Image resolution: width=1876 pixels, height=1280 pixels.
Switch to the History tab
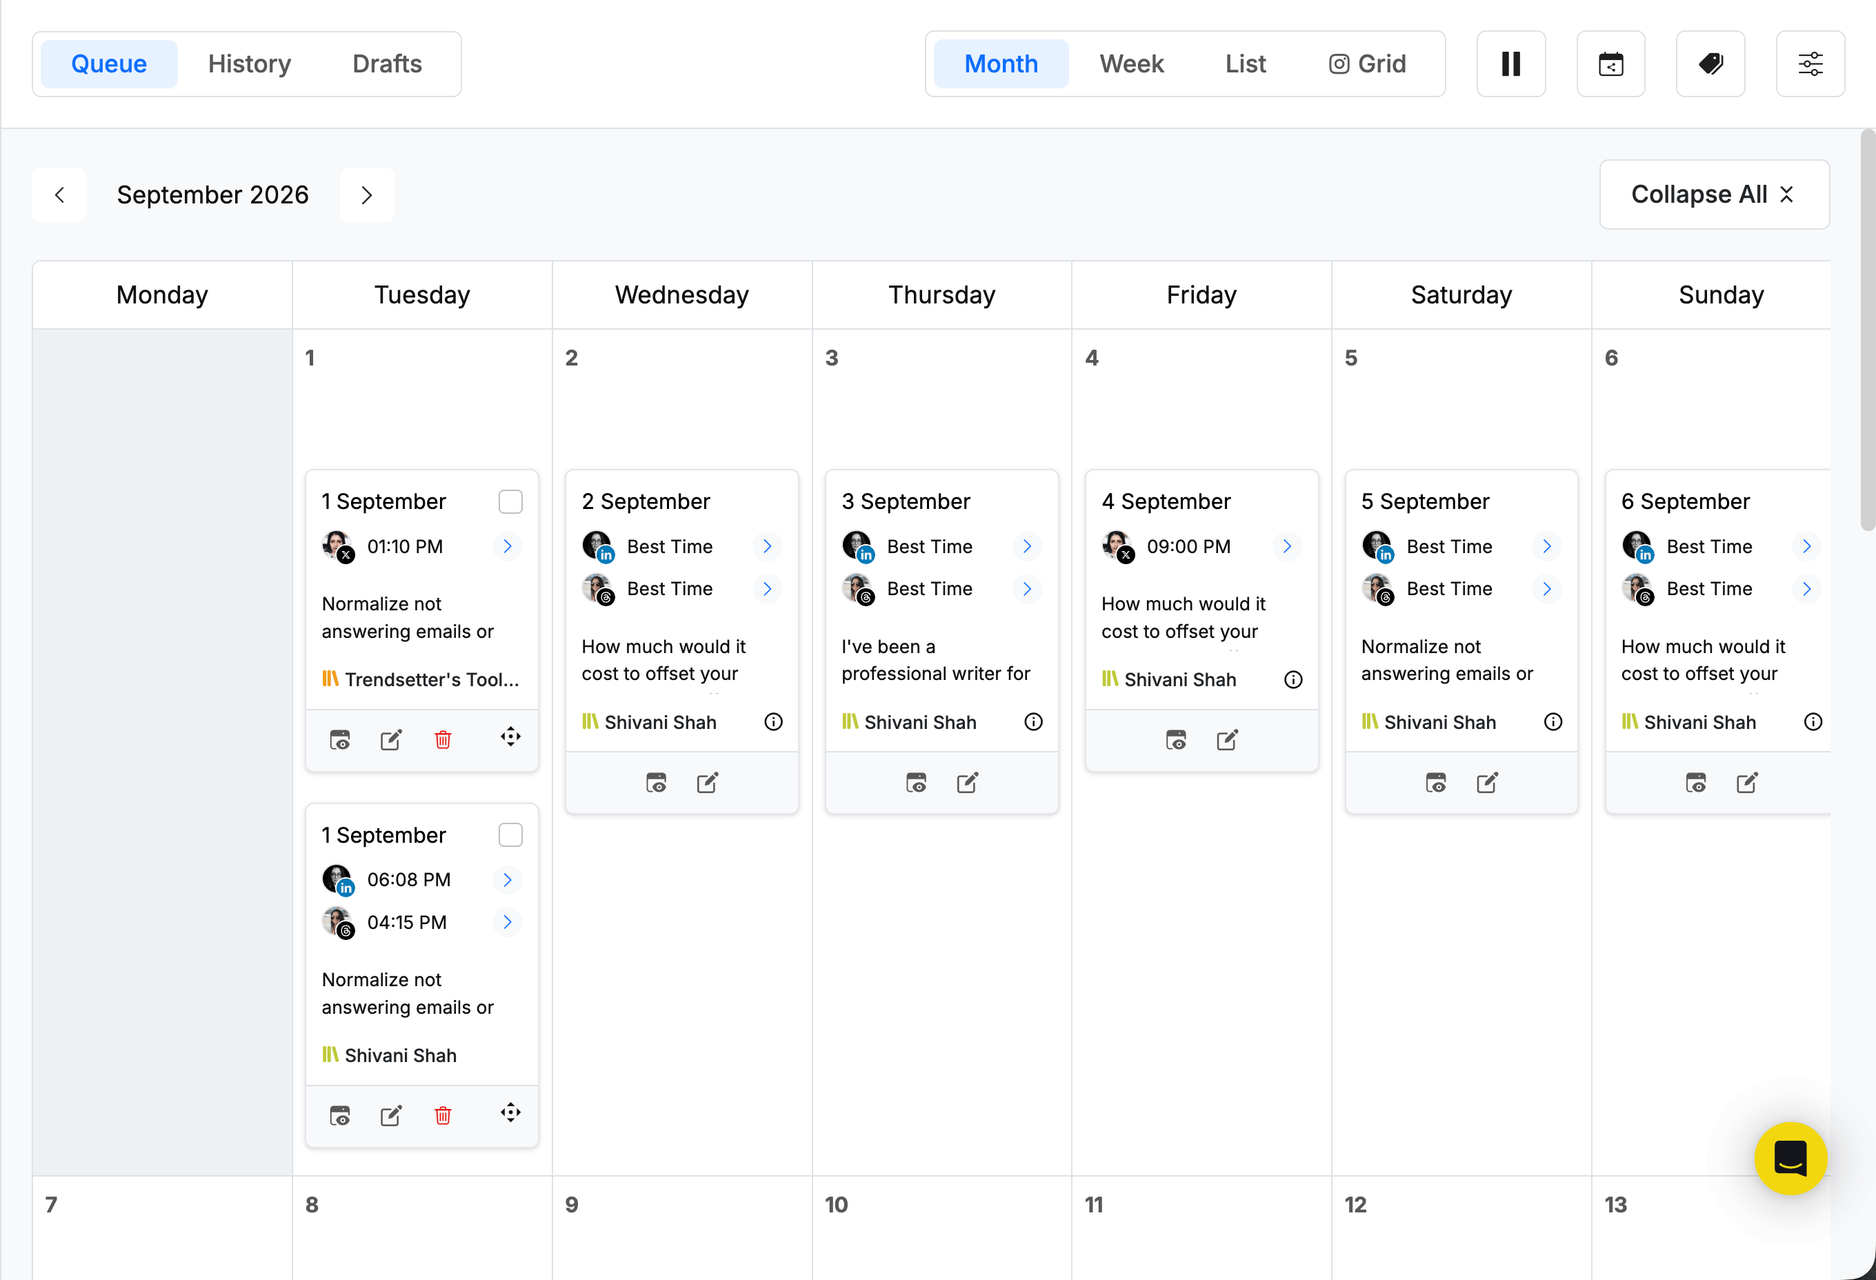pos(250,63)
